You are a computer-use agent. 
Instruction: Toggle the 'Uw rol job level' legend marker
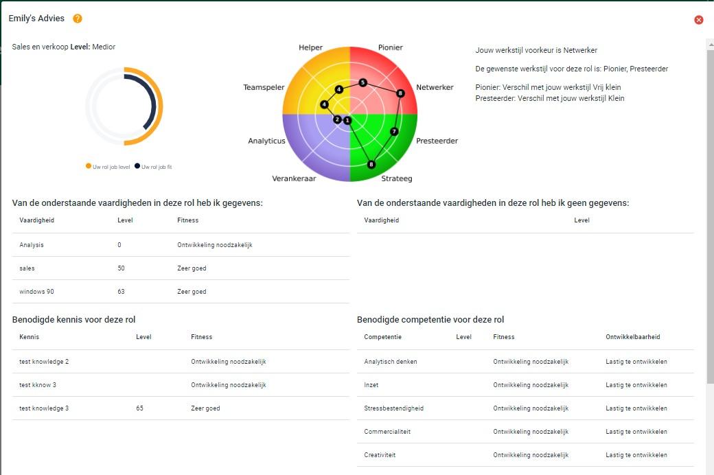89,166
